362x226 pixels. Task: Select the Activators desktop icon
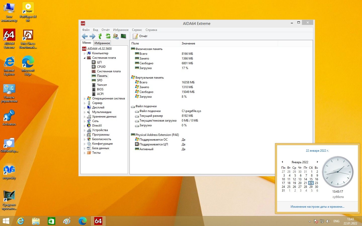[9, 118]
